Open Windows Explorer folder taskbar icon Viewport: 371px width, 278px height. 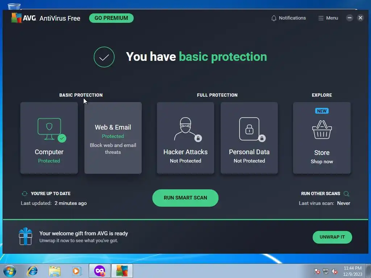(x=55, y=271)
